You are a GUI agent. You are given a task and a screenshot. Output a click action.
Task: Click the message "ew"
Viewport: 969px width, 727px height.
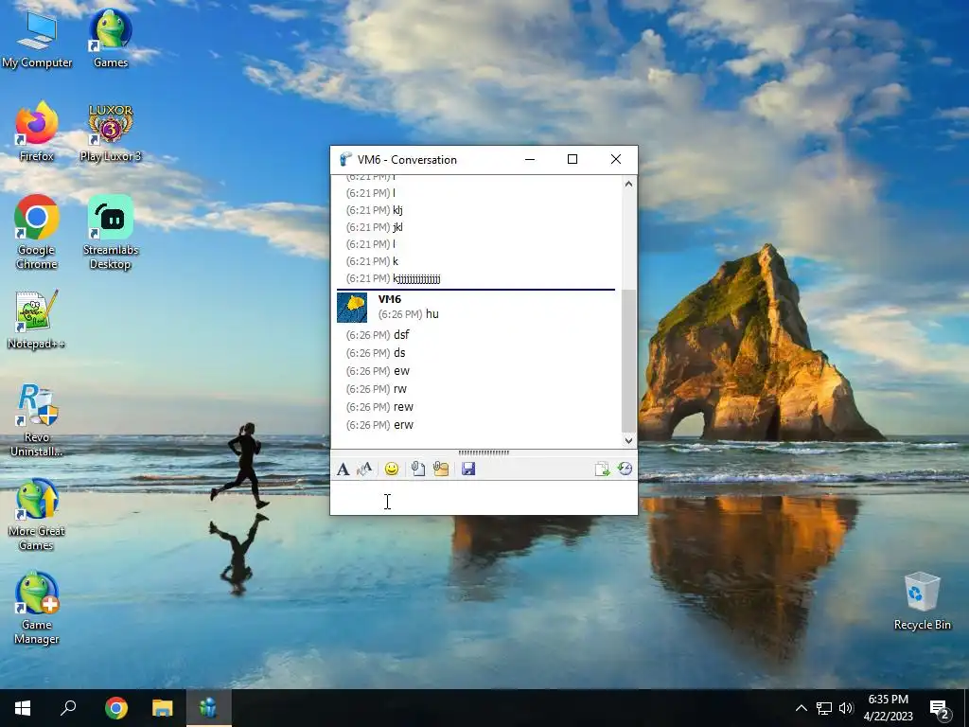coord(401,371)
